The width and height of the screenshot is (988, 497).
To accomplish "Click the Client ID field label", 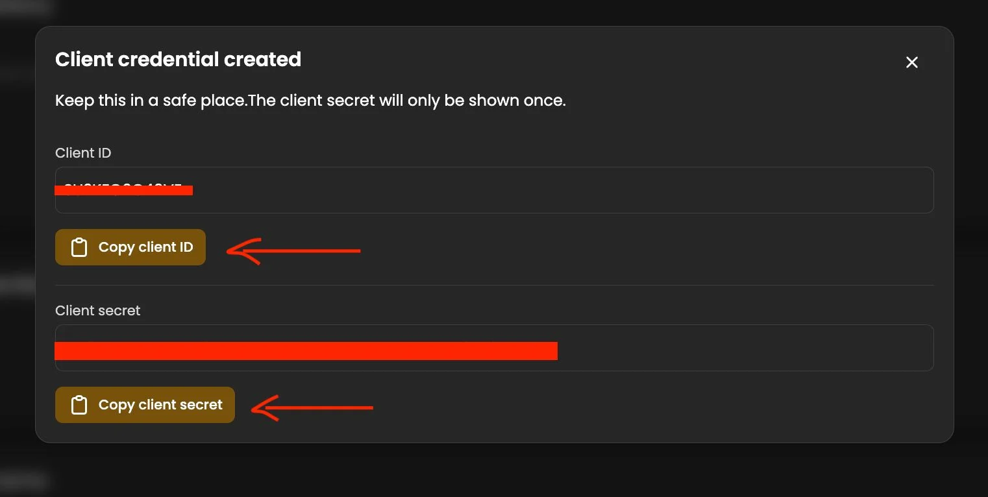I will 83,152.
